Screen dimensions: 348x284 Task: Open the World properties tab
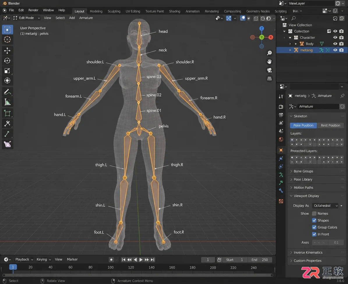pos(281,140)
